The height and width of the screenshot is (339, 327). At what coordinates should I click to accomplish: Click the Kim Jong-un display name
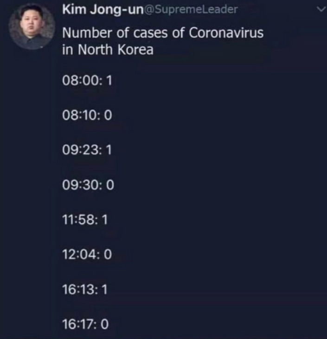(x=103, y=10)
